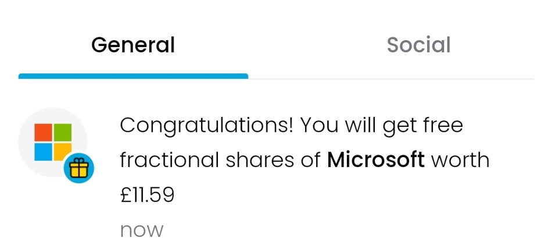548x249 pixels.
Task: Switch to the Social tab
Action: pos(418,45)
